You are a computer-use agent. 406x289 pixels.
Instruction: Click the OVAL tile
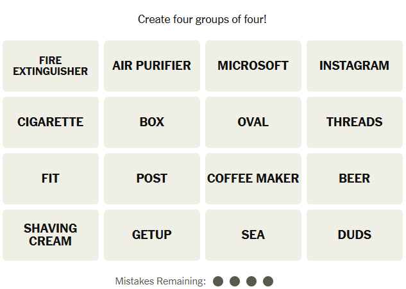pyautogui.click(x=253, y=122)
